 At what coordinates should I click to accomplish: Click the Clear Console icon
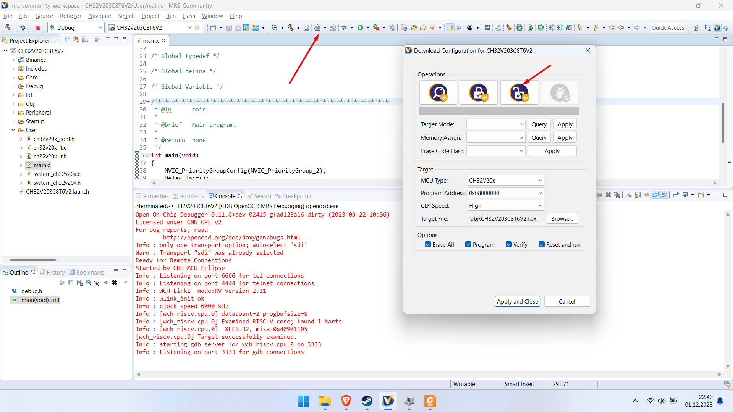click(629, 195)
